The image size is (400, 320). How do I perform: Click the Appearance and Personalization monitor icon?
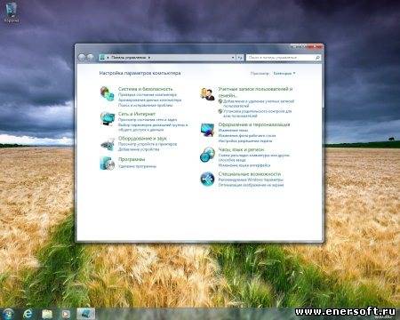point(207,130)
